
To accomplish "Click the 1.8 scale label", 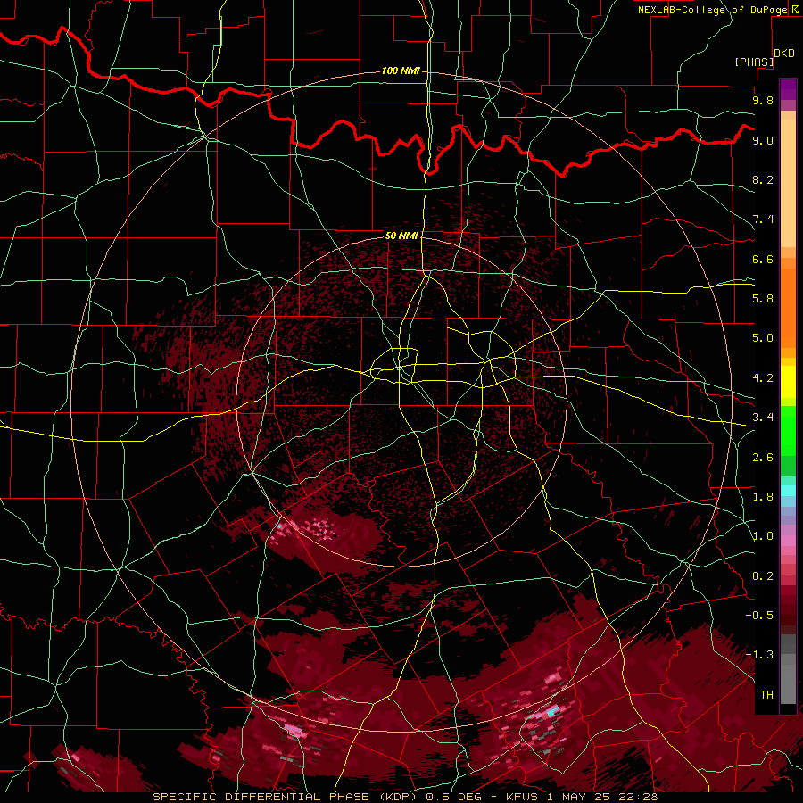I will (x=763, y=497).
